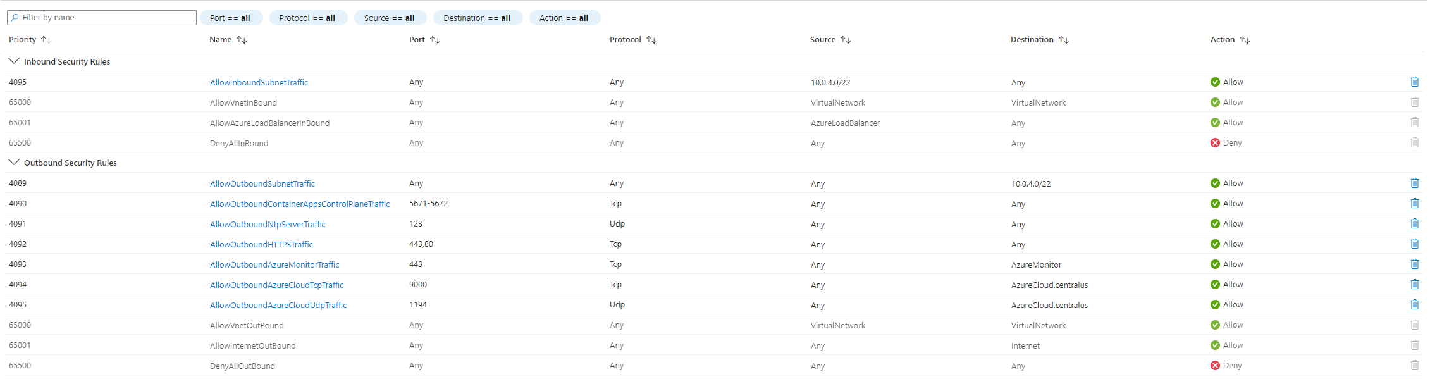Open the Protocol filter options
Viewport: 1430px width, 391px height.
308,17
